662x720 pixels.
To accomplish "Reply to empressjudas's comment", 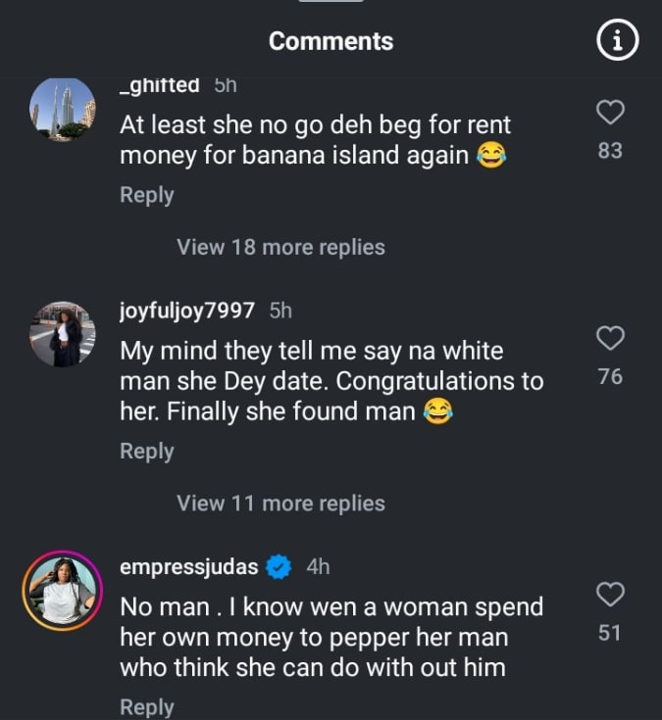I will click(147, 706).
